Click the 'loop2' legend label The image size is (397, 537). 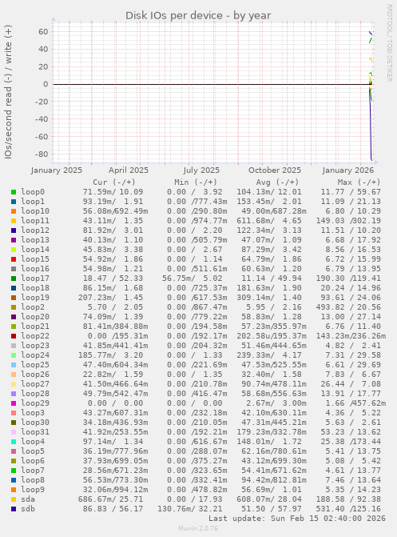coord(33,307)
